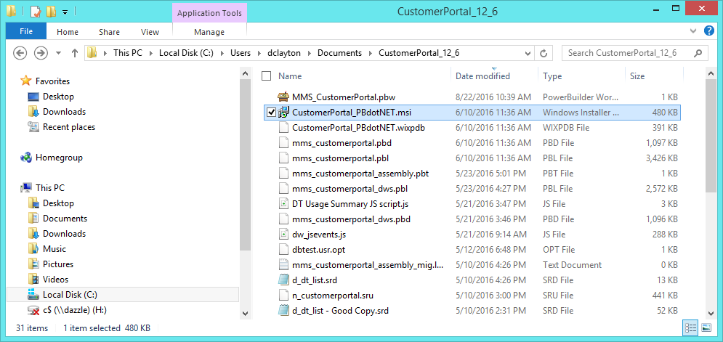The height and width of the screenshot is (342, 723).
Task: Open the Music folder in navigation pane
Action: click(x=54, y=249)
